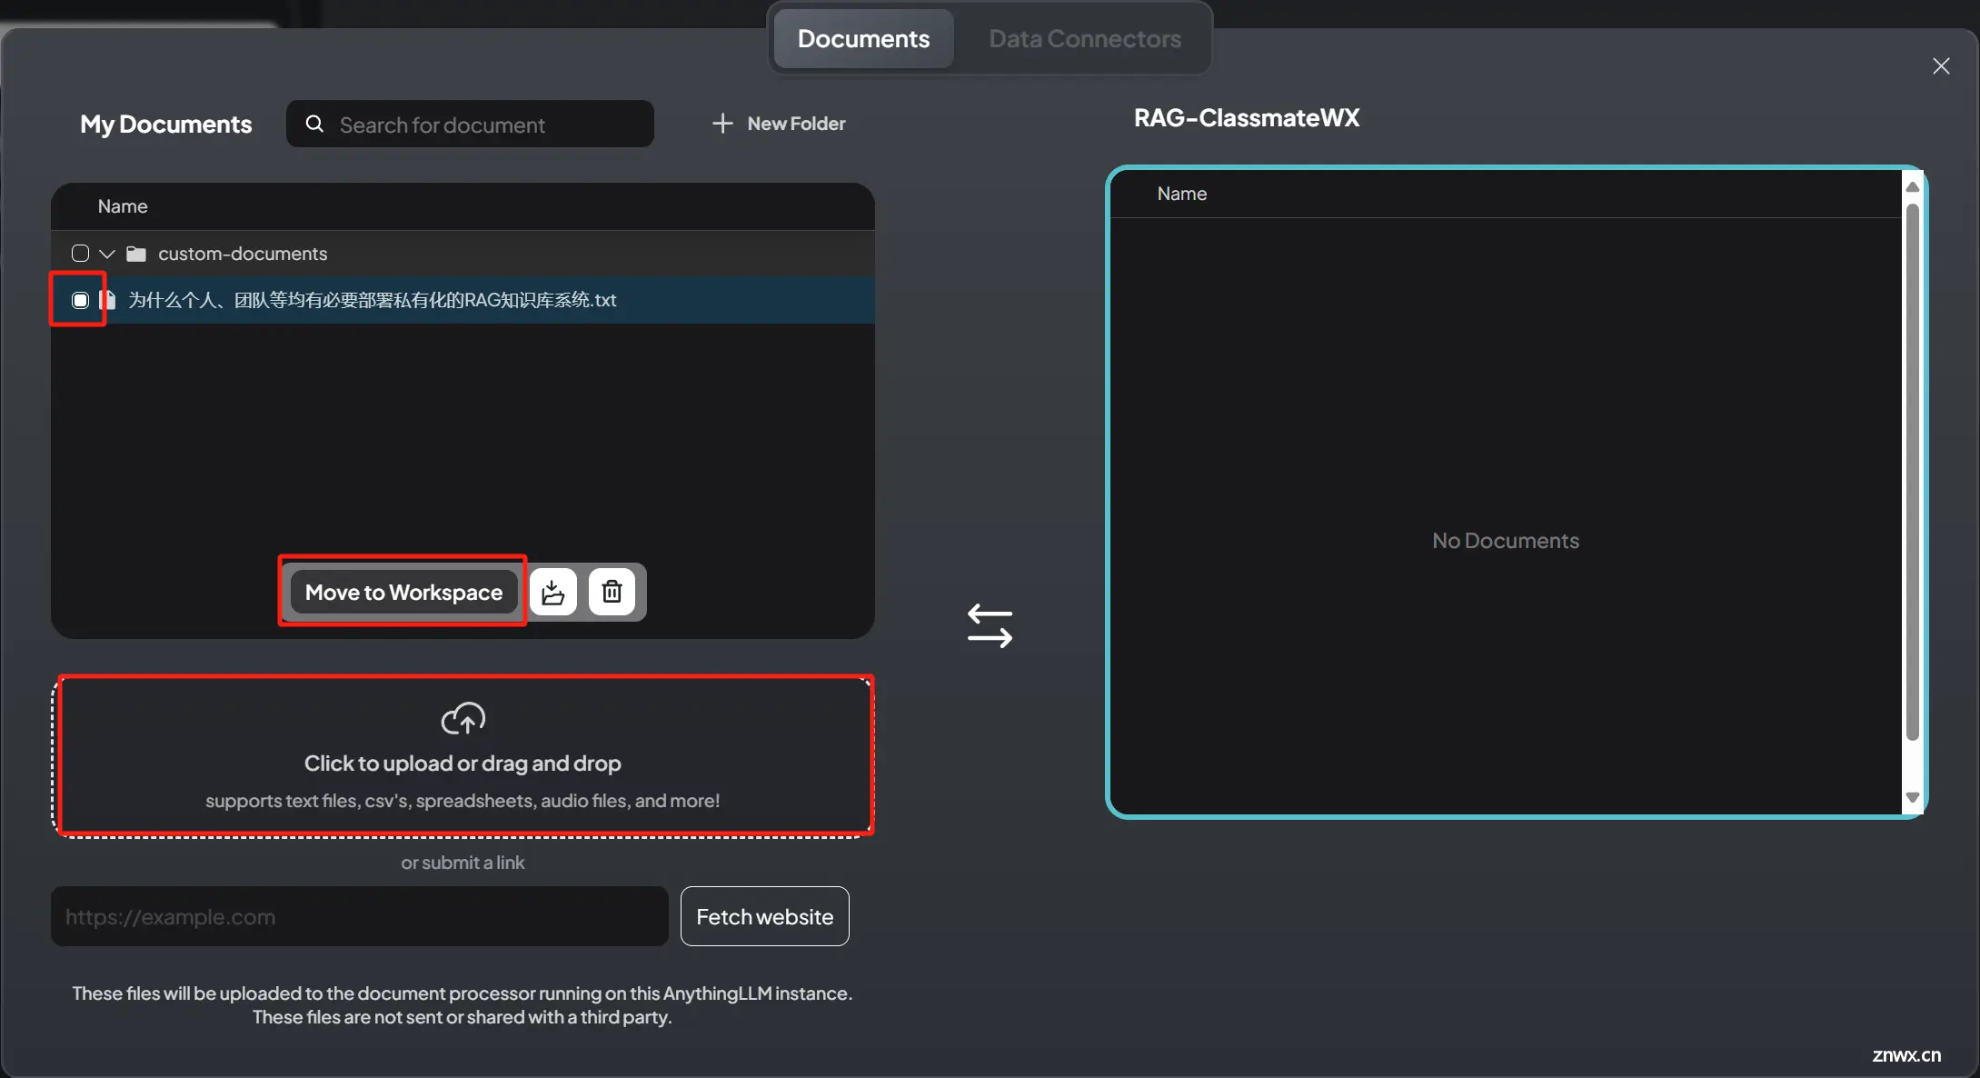Image resolution: width=1980 pixels, height=1078 pixels.
Task: Click the Fetch website button
Action: pos(765,916)
